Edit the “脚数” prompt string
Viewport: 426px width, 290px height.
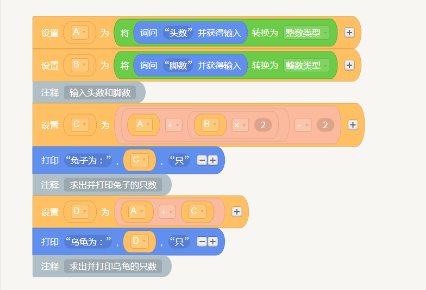(178, 65)
